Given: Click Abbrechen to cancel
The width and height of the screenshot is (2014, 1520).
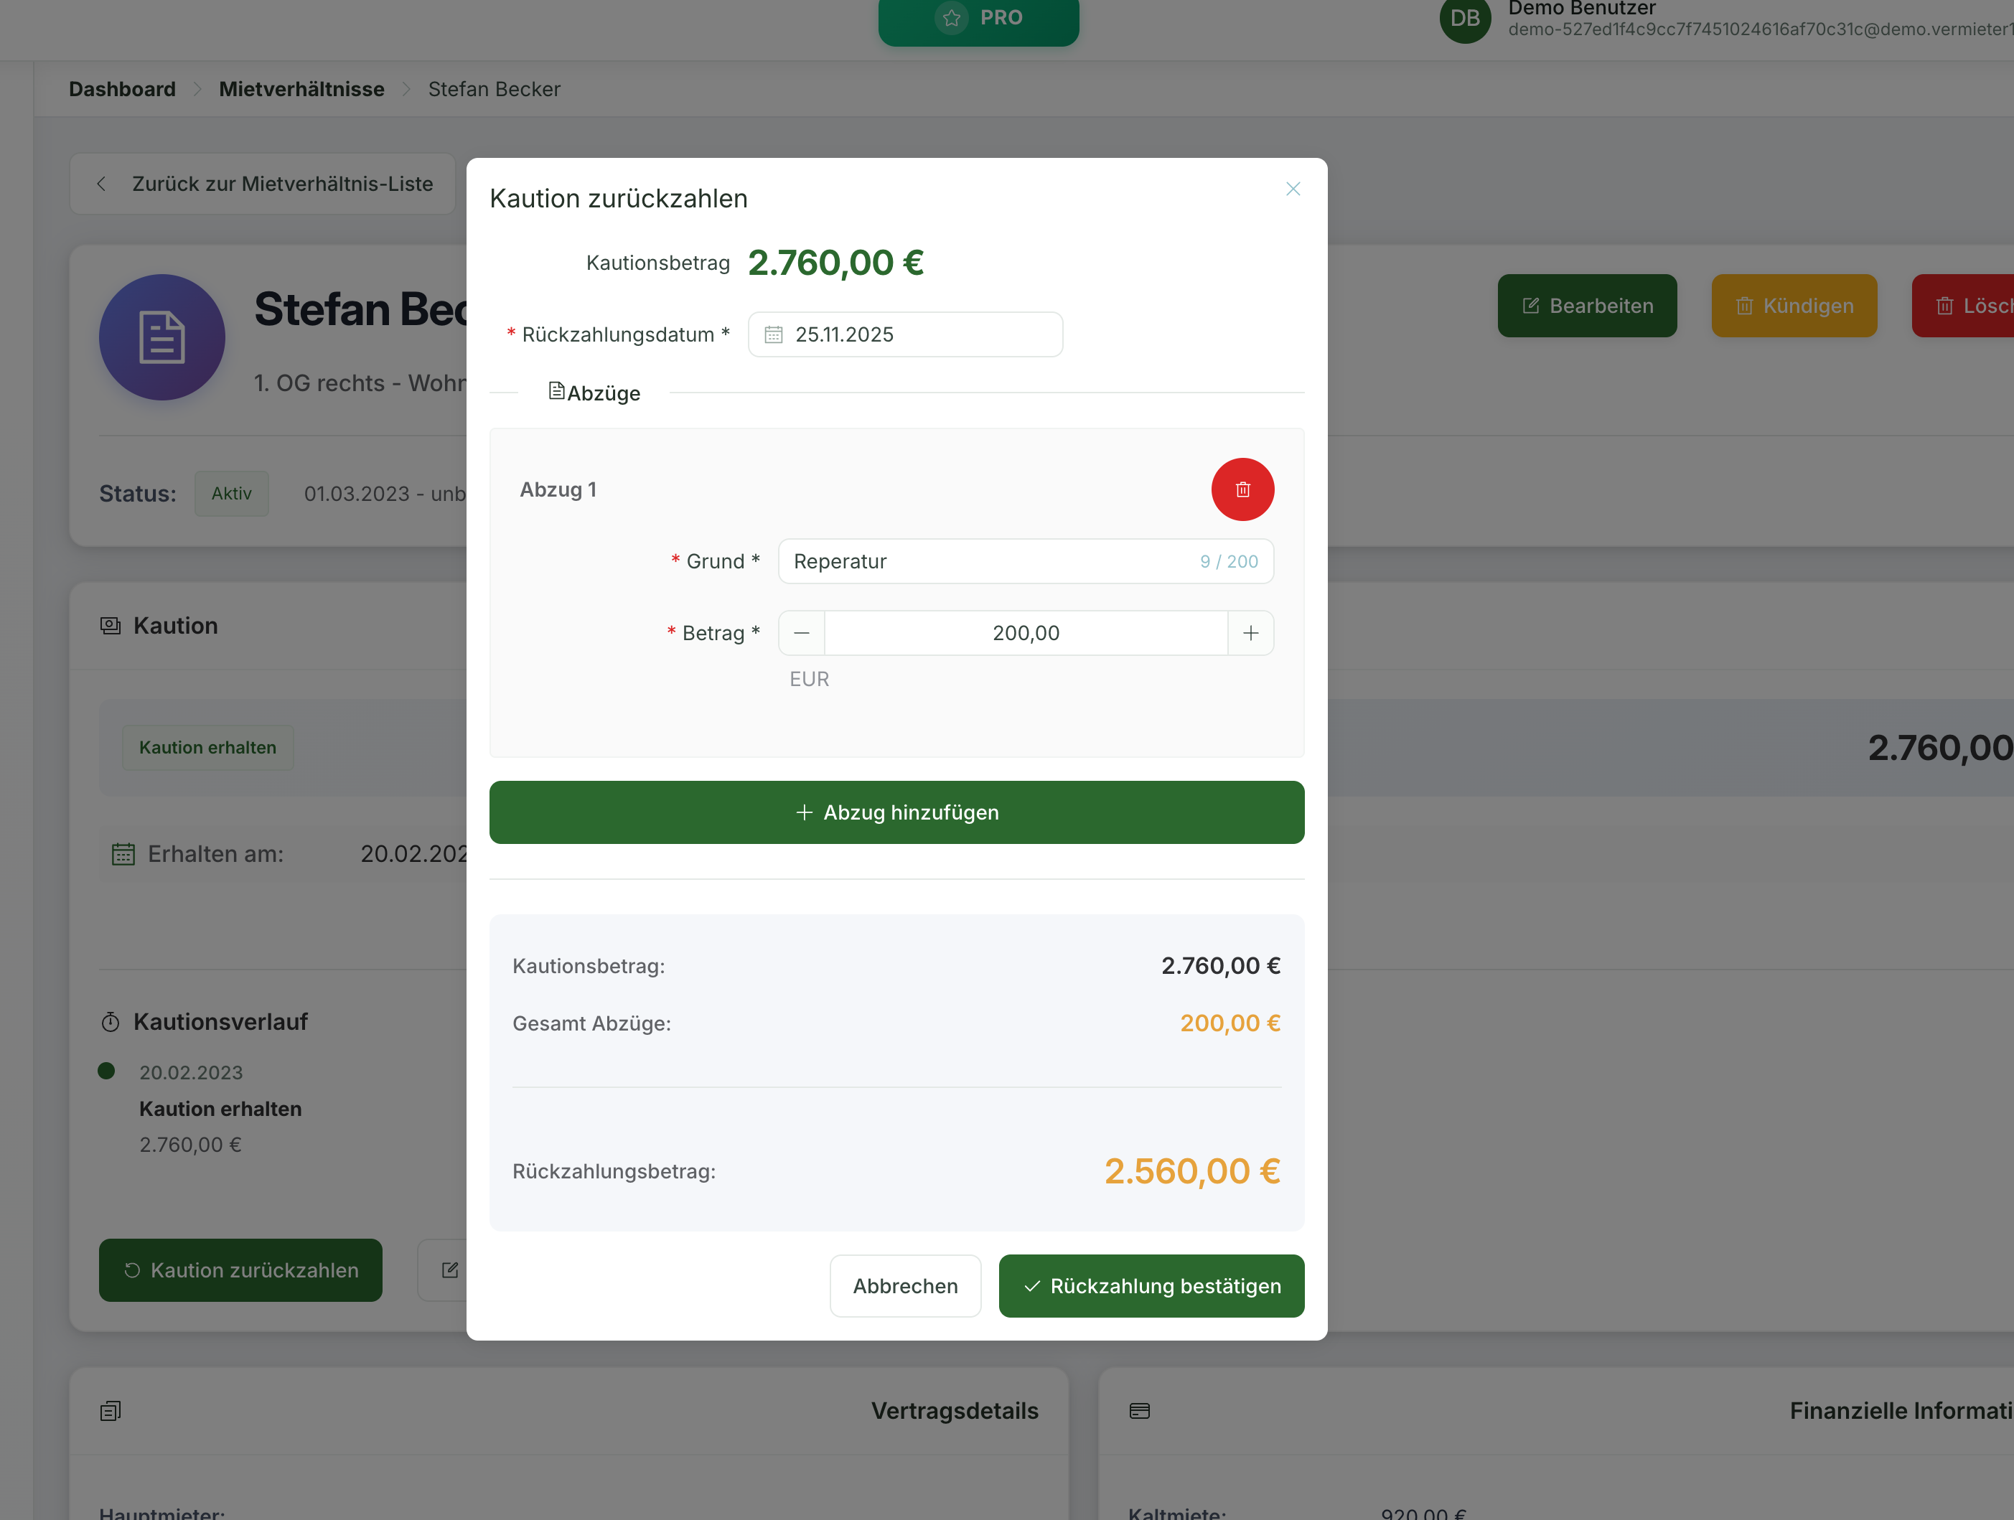Looking at the screenshot, I should tap(904, 1285).
